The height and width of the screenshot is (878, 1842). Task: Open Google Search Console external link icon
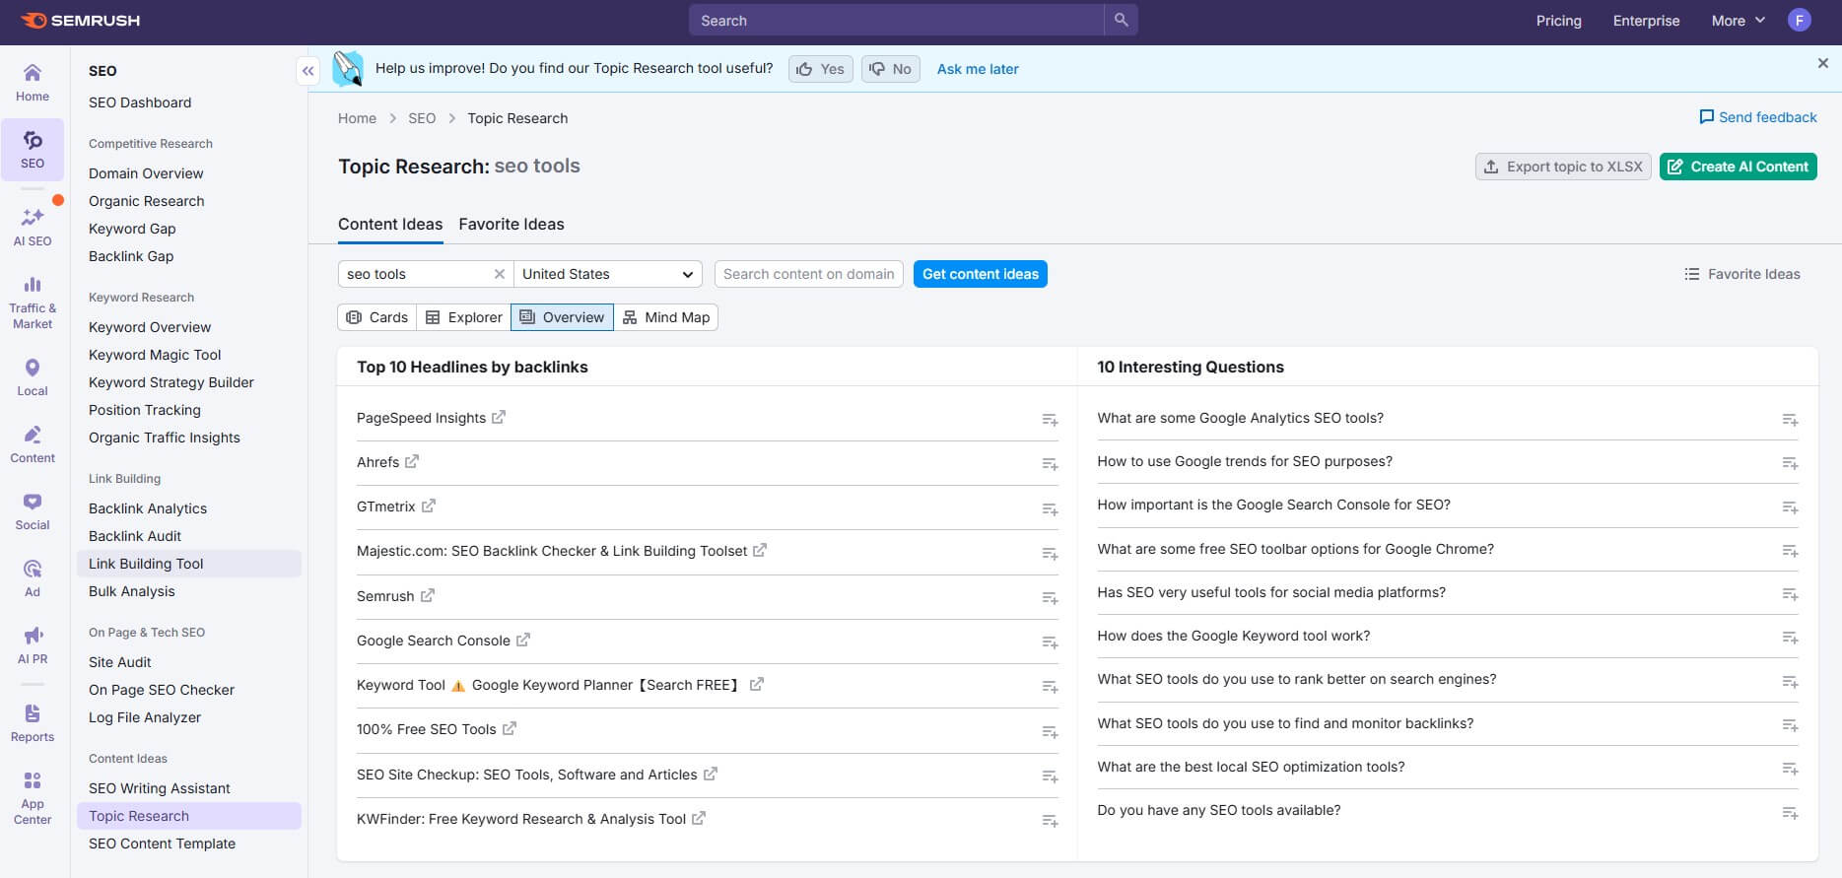tap(523, 640)
